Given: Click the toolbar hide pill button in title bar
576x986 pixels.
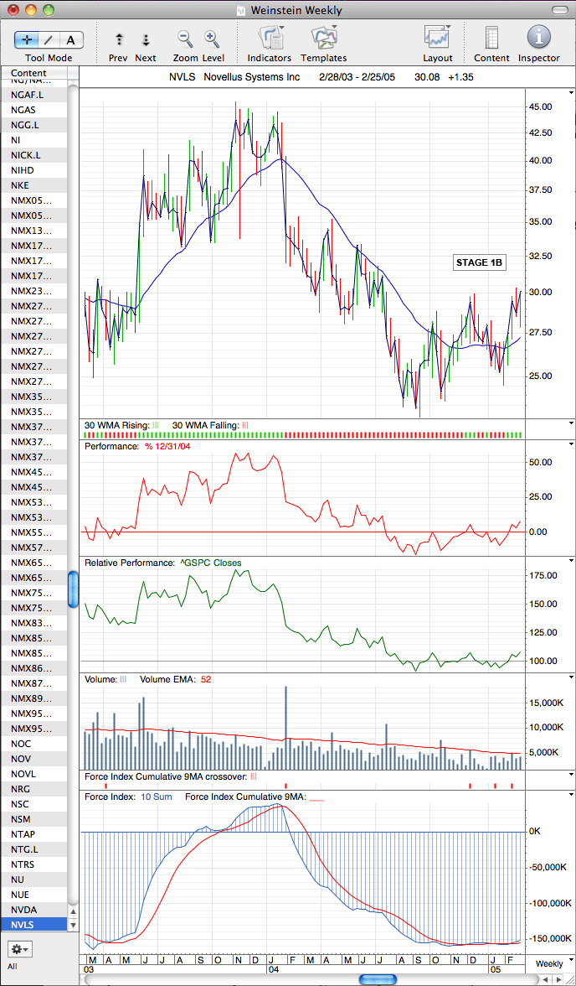Looking at the screenshot, I should 560,10.
